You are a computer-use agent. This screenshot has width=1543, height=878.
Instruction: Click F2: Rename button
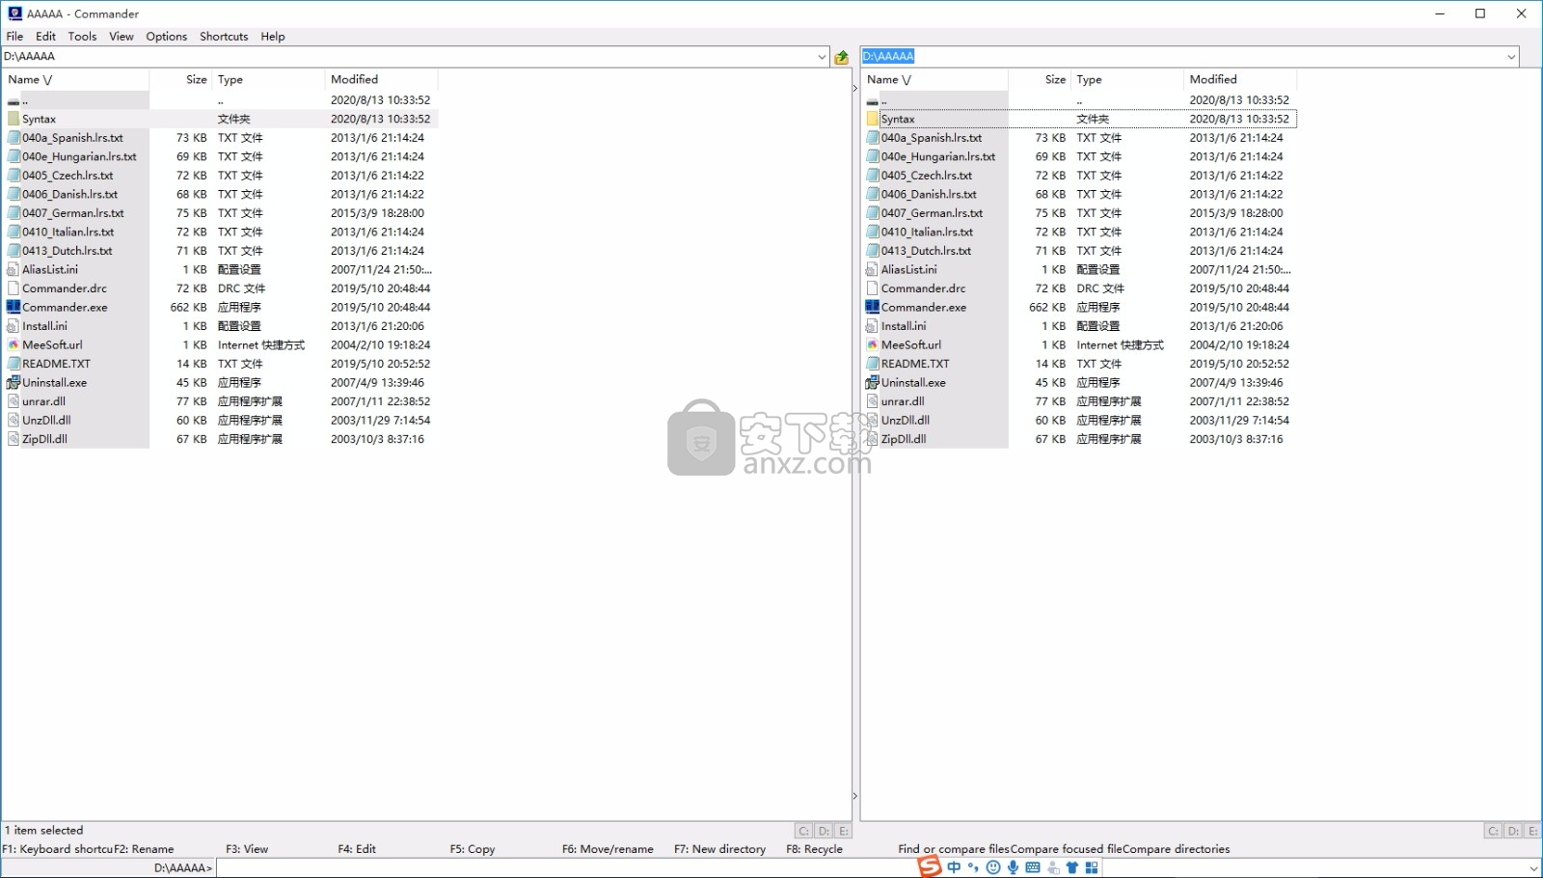pyautogui.click(x=144, y=849)
